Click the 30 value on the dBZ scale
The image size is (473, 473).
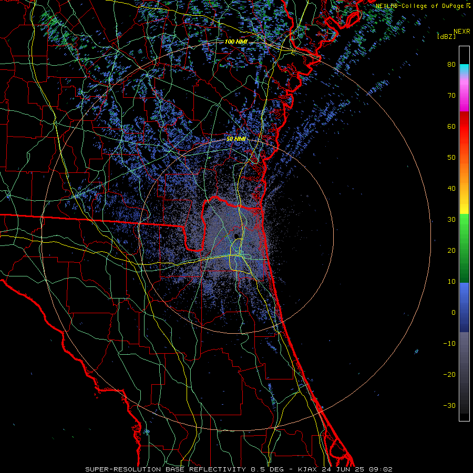pos(451,220)
